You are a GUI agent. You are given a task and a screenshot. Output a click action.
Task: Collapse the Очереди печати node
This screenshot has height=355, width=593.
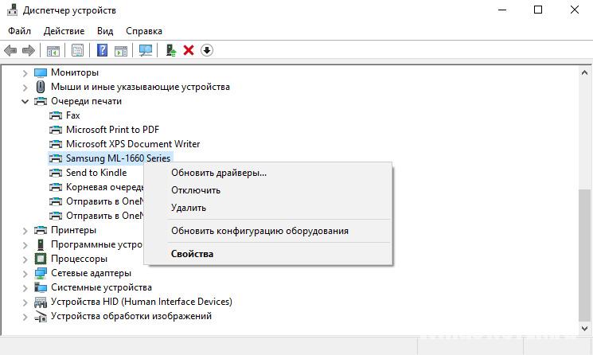pos(25,101)
